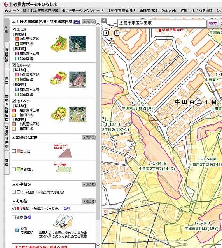Image resolution: width=222 pixels, height=248 pixels.
Task: Click the address search field 広島市東区牛田東
Action: coord(162,23)
